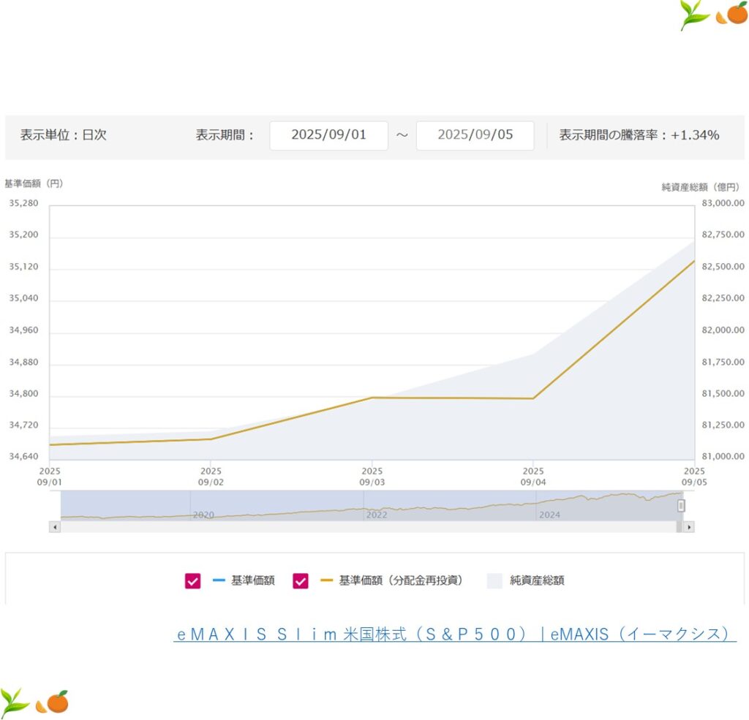Image resolution: width=749 pixels, height=720 pixels.
Task: Open the eMAXIS Slim 米国株式 (S&P500) link
Action: [454, 634]
